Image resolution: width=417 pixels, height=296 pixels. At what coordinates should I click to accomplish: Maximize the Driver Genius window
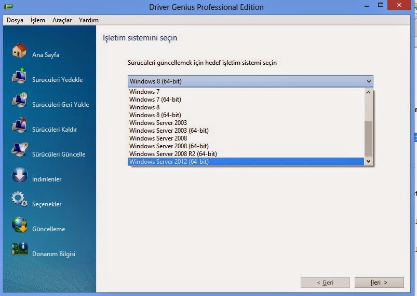(381, 5)
